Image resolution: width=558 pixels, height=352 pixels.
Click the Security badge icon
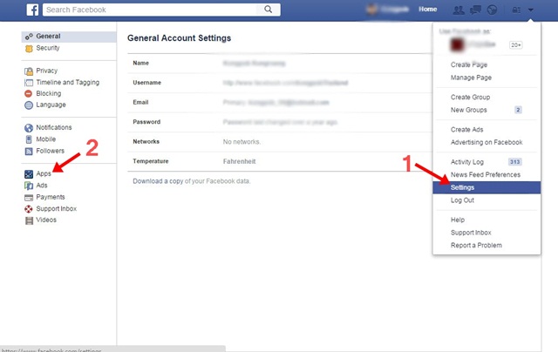(x=29, y=48)
